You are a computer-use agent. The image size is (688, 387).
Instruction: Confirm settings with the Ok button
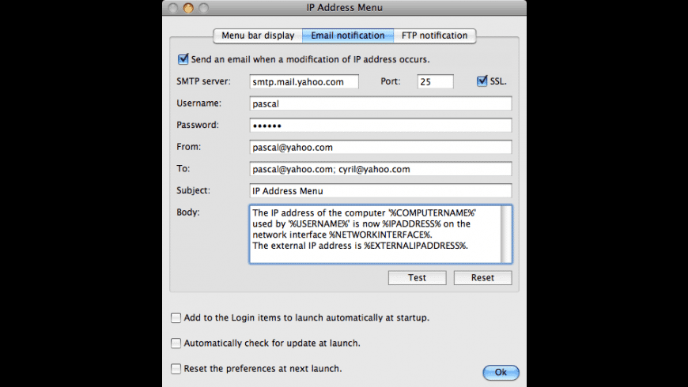tap(501, 372)
